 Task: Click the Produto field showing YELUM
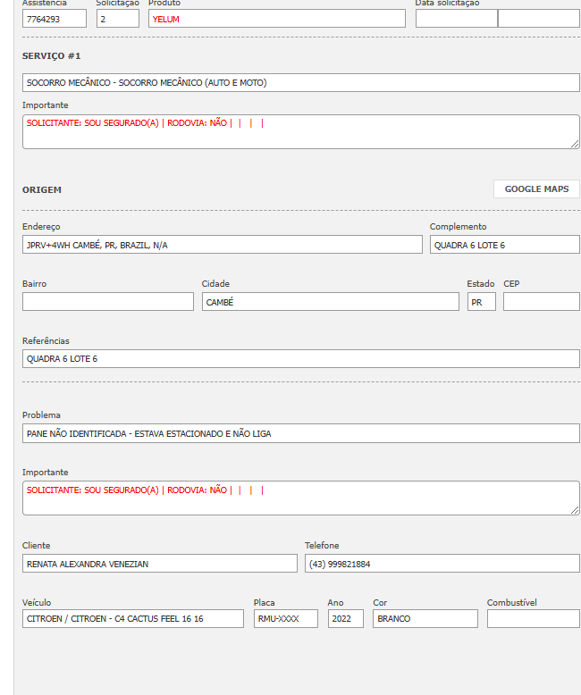[x=277, y=19]
